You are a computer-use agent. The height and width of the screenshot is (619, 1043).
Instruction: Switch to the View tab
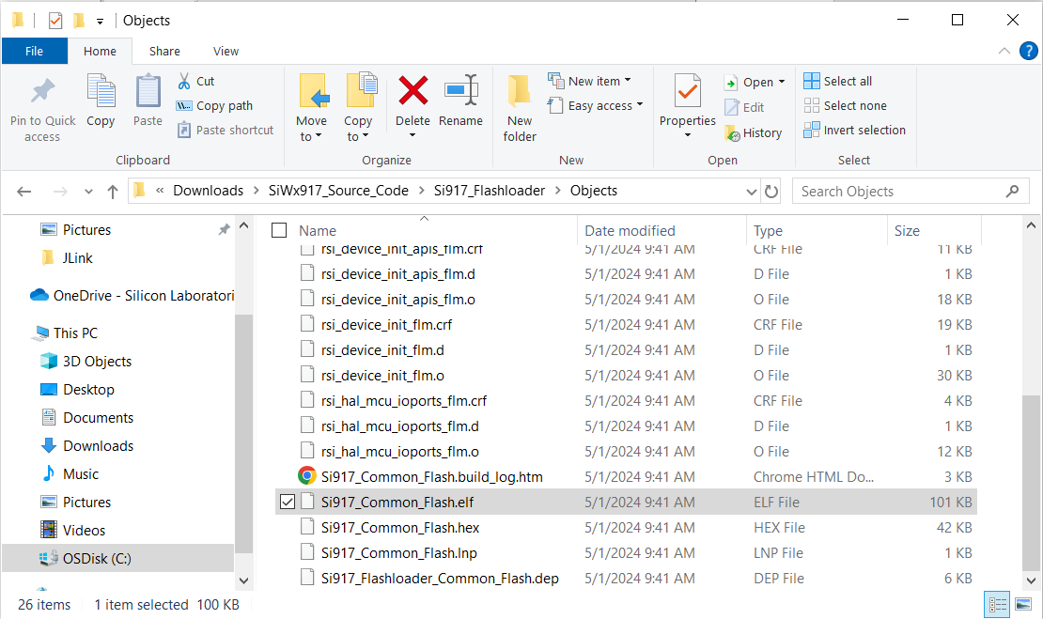[226, 52]
